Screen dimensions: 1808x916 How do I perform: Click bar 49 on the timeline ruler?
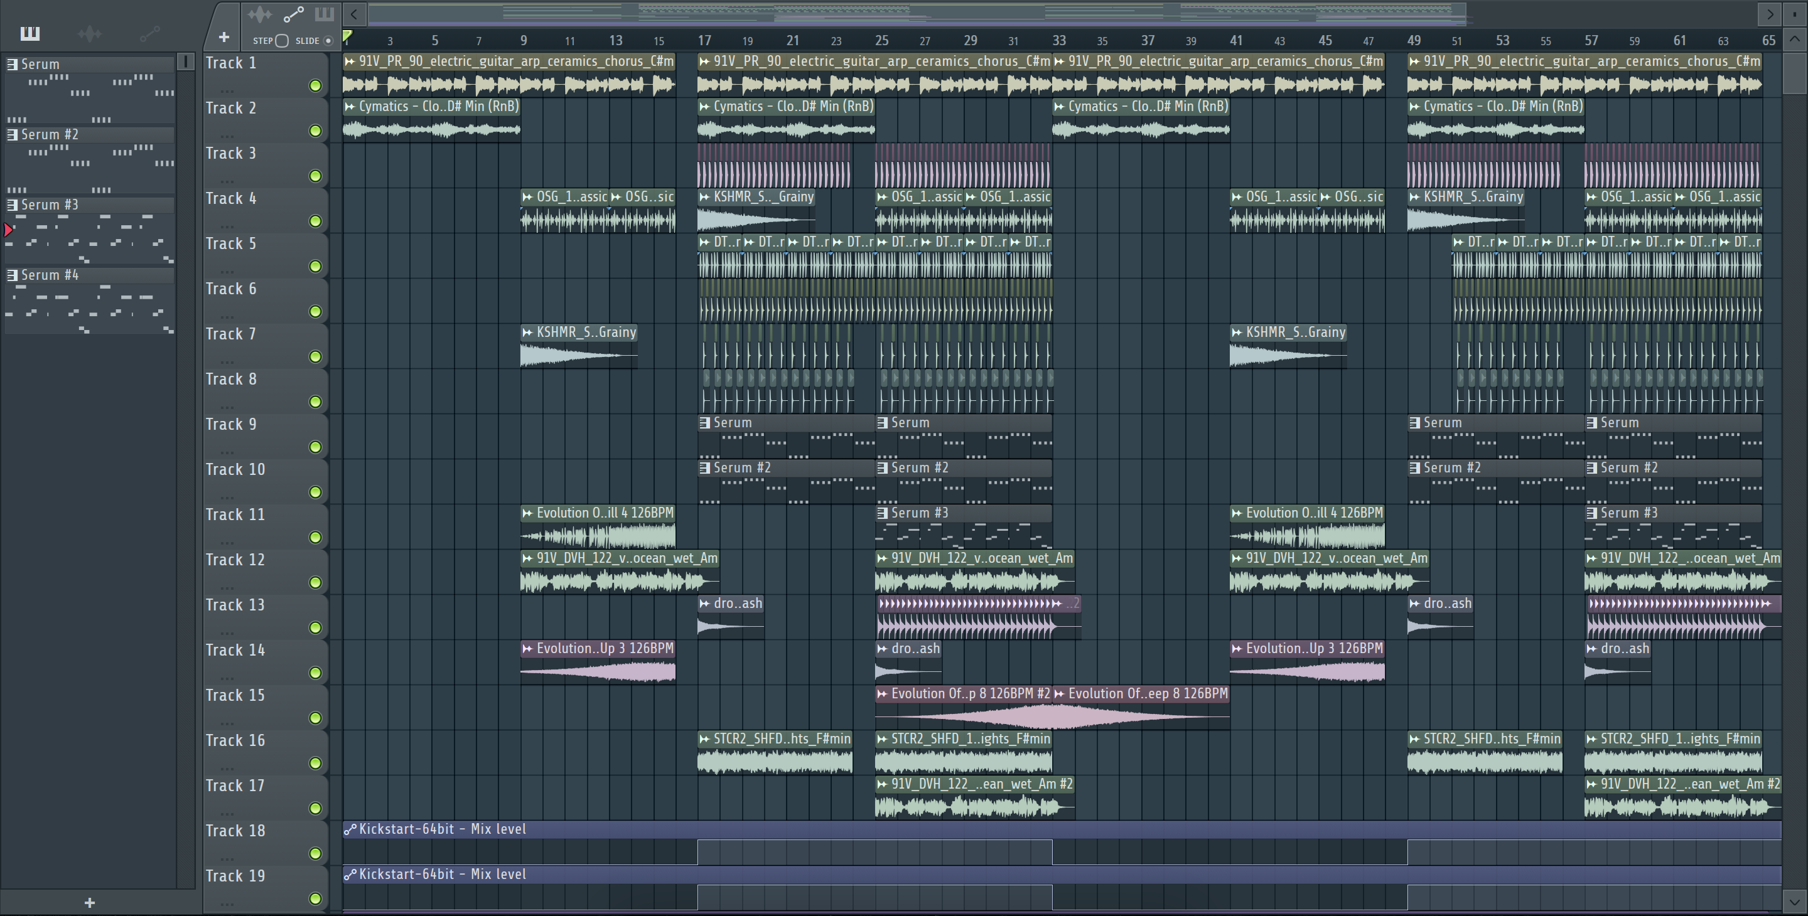(x=1414, y=41)
